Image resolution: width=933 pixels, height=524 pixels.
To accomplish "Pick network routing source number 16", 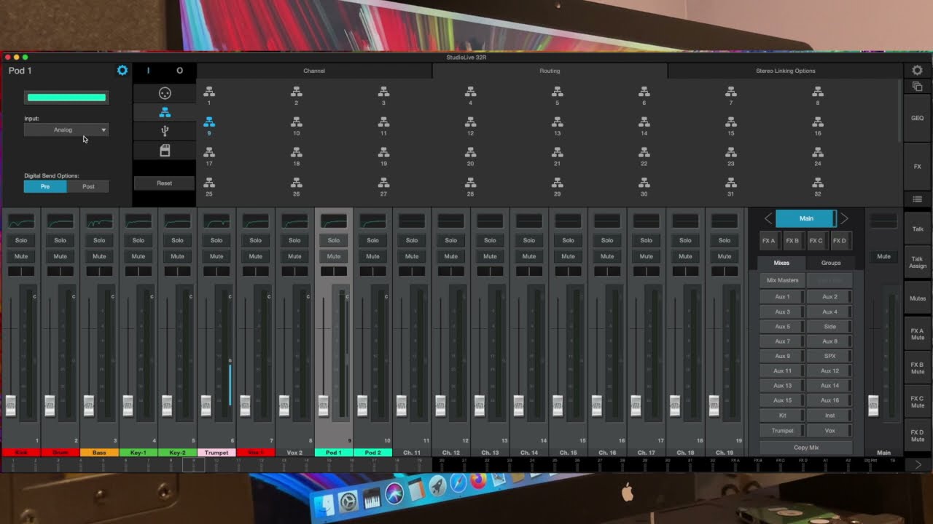I will click(x=818, y=127).
